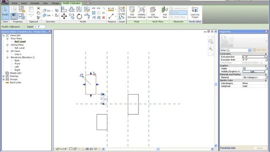Select the Offset tool
The width and height of the screenshot is (270, 152).
(x=72, y=9)
